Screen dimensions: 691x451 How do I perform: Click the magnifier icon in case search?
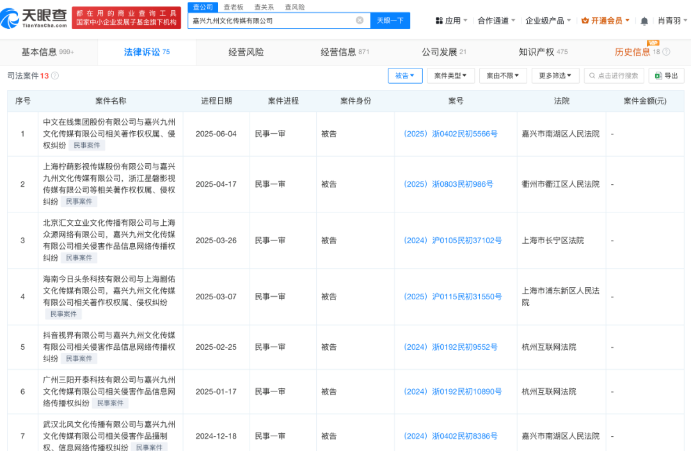(592, 75)
